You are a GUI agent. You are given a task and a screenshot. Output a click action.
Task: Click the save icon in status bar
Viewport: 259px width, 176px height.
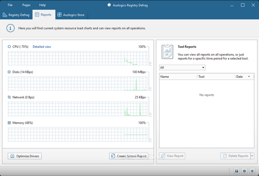[236, 171]
